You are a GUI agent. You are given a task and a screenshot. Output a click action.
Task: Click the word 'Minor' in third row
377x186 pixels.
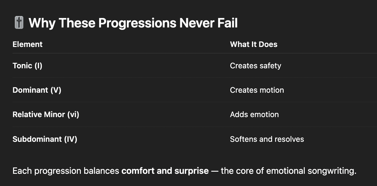pos(54,114)
